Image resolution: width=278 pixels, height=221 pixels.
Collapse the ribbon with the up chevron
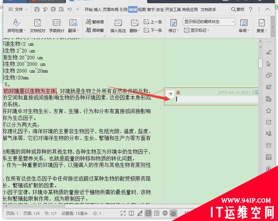click(267, 9)
